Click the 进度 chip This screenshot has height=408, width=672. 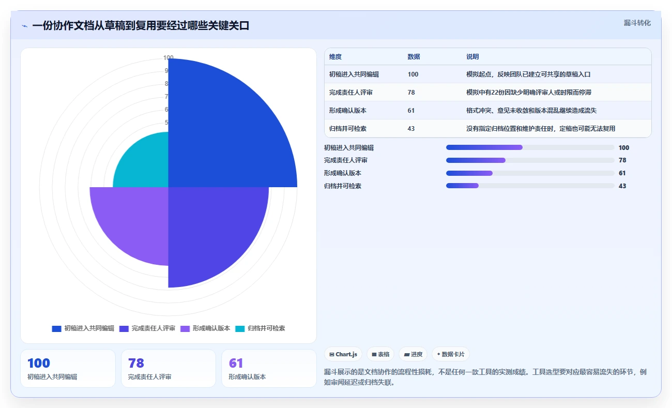pos(413,354)
